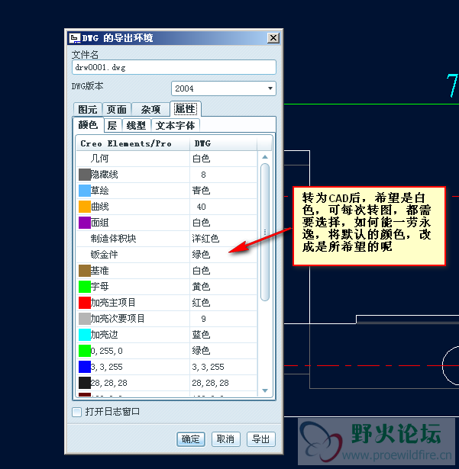This screenshot has width=459, height=469.
Task: Change DWG color 黄色 for 字母
Action: coord(223,287)
